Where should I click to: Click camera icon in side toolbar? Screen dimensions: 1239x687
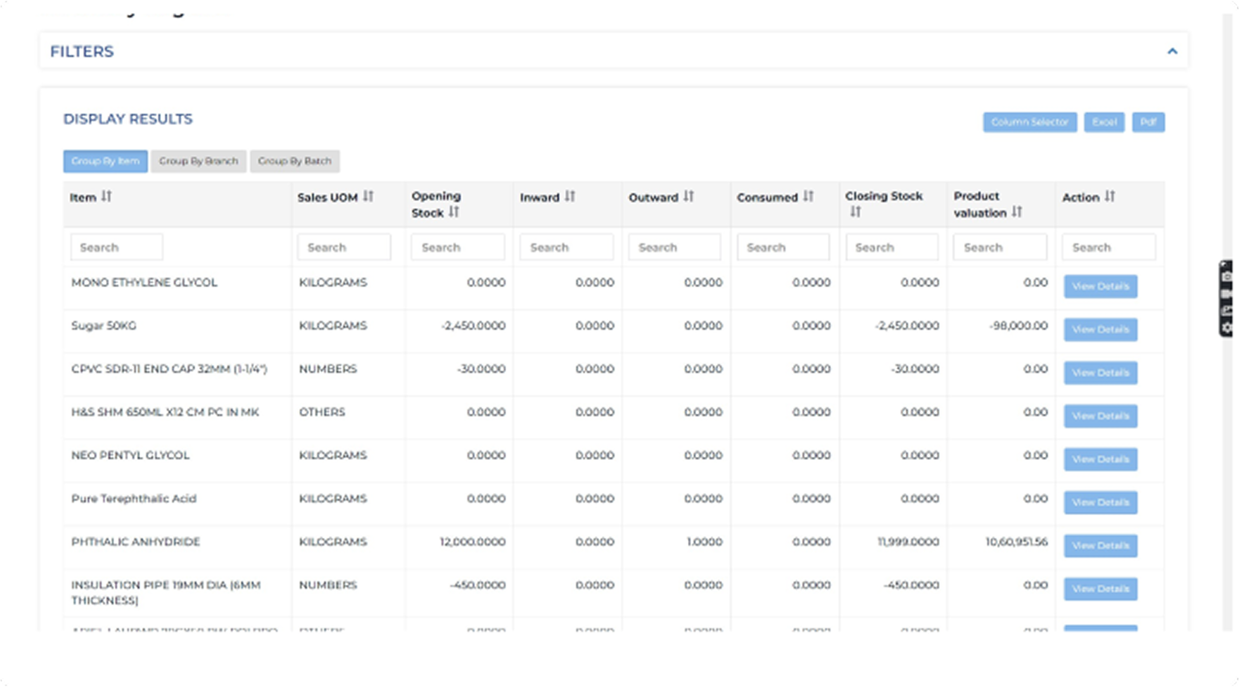[x=1227, y=277]
